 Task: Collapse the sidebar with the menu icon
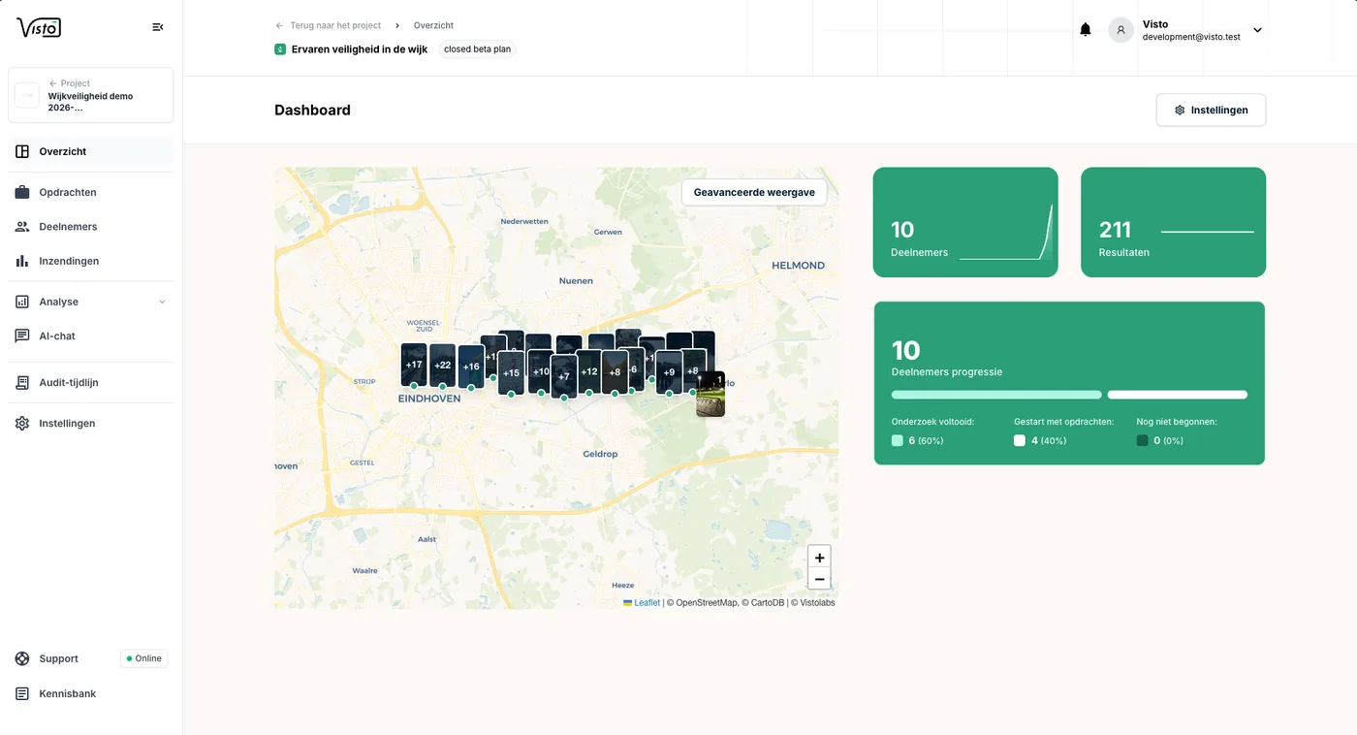158,27
